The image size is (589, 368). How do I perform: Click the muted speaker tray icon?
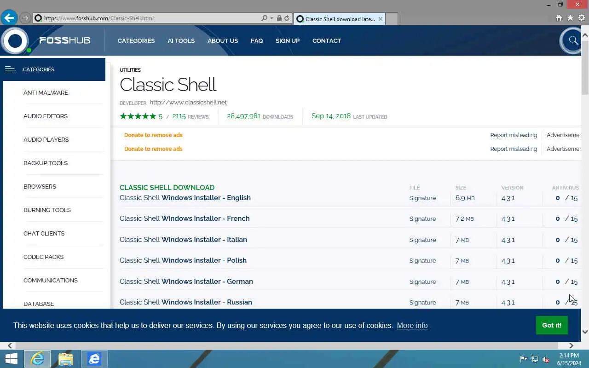click(546, 359)
